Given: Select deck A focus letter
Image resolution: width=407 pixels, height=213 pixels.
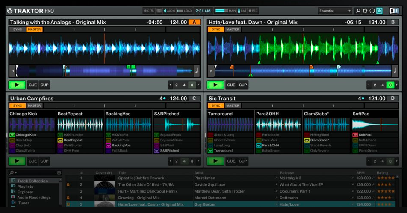Looking at the screenshot, I should click(x=194, y=22).
